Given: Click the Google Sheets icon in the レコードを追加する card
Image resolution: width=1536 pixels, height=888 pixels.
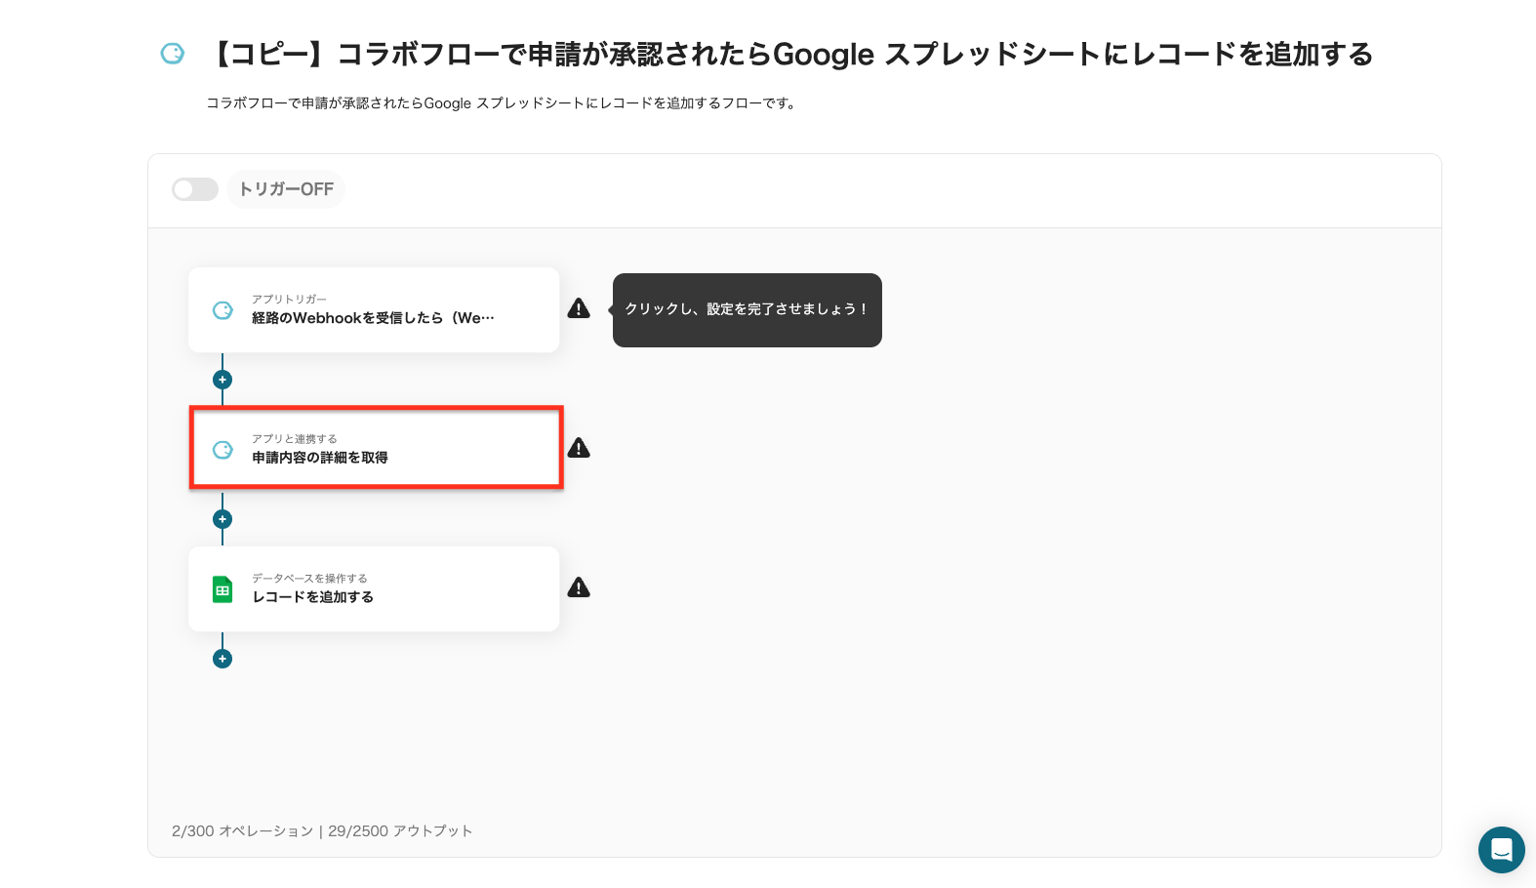Looking at the screenshot, I should pos(222,589).
